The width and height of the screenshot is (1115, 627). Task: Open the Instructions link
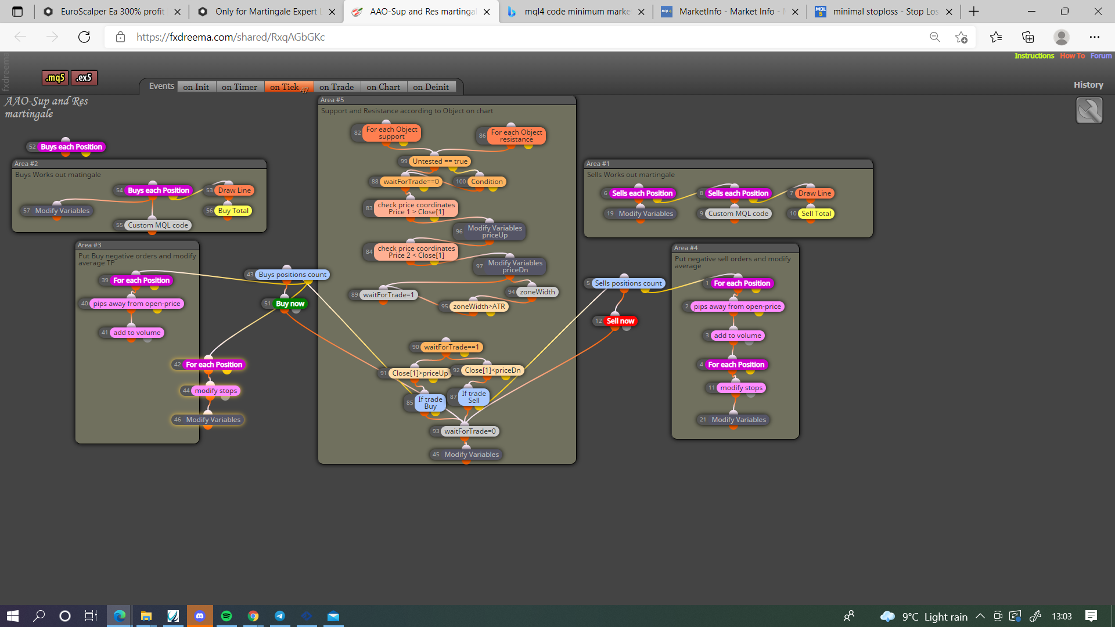coord(1034,56)
